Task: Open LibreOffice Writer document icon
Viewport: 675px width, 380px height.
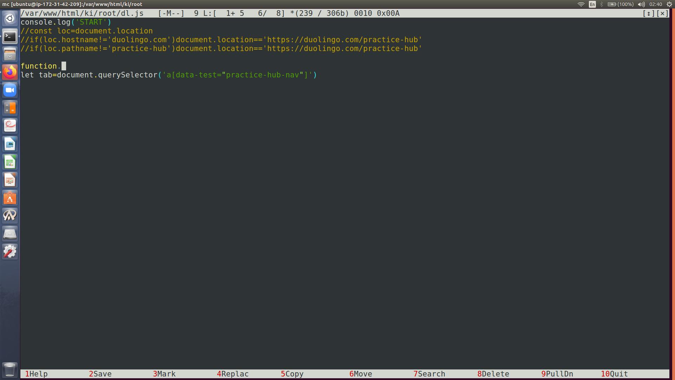Action: (x=10, y=144)
